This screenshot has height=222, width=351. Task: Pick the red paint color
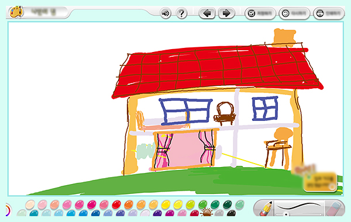(116, 204)
